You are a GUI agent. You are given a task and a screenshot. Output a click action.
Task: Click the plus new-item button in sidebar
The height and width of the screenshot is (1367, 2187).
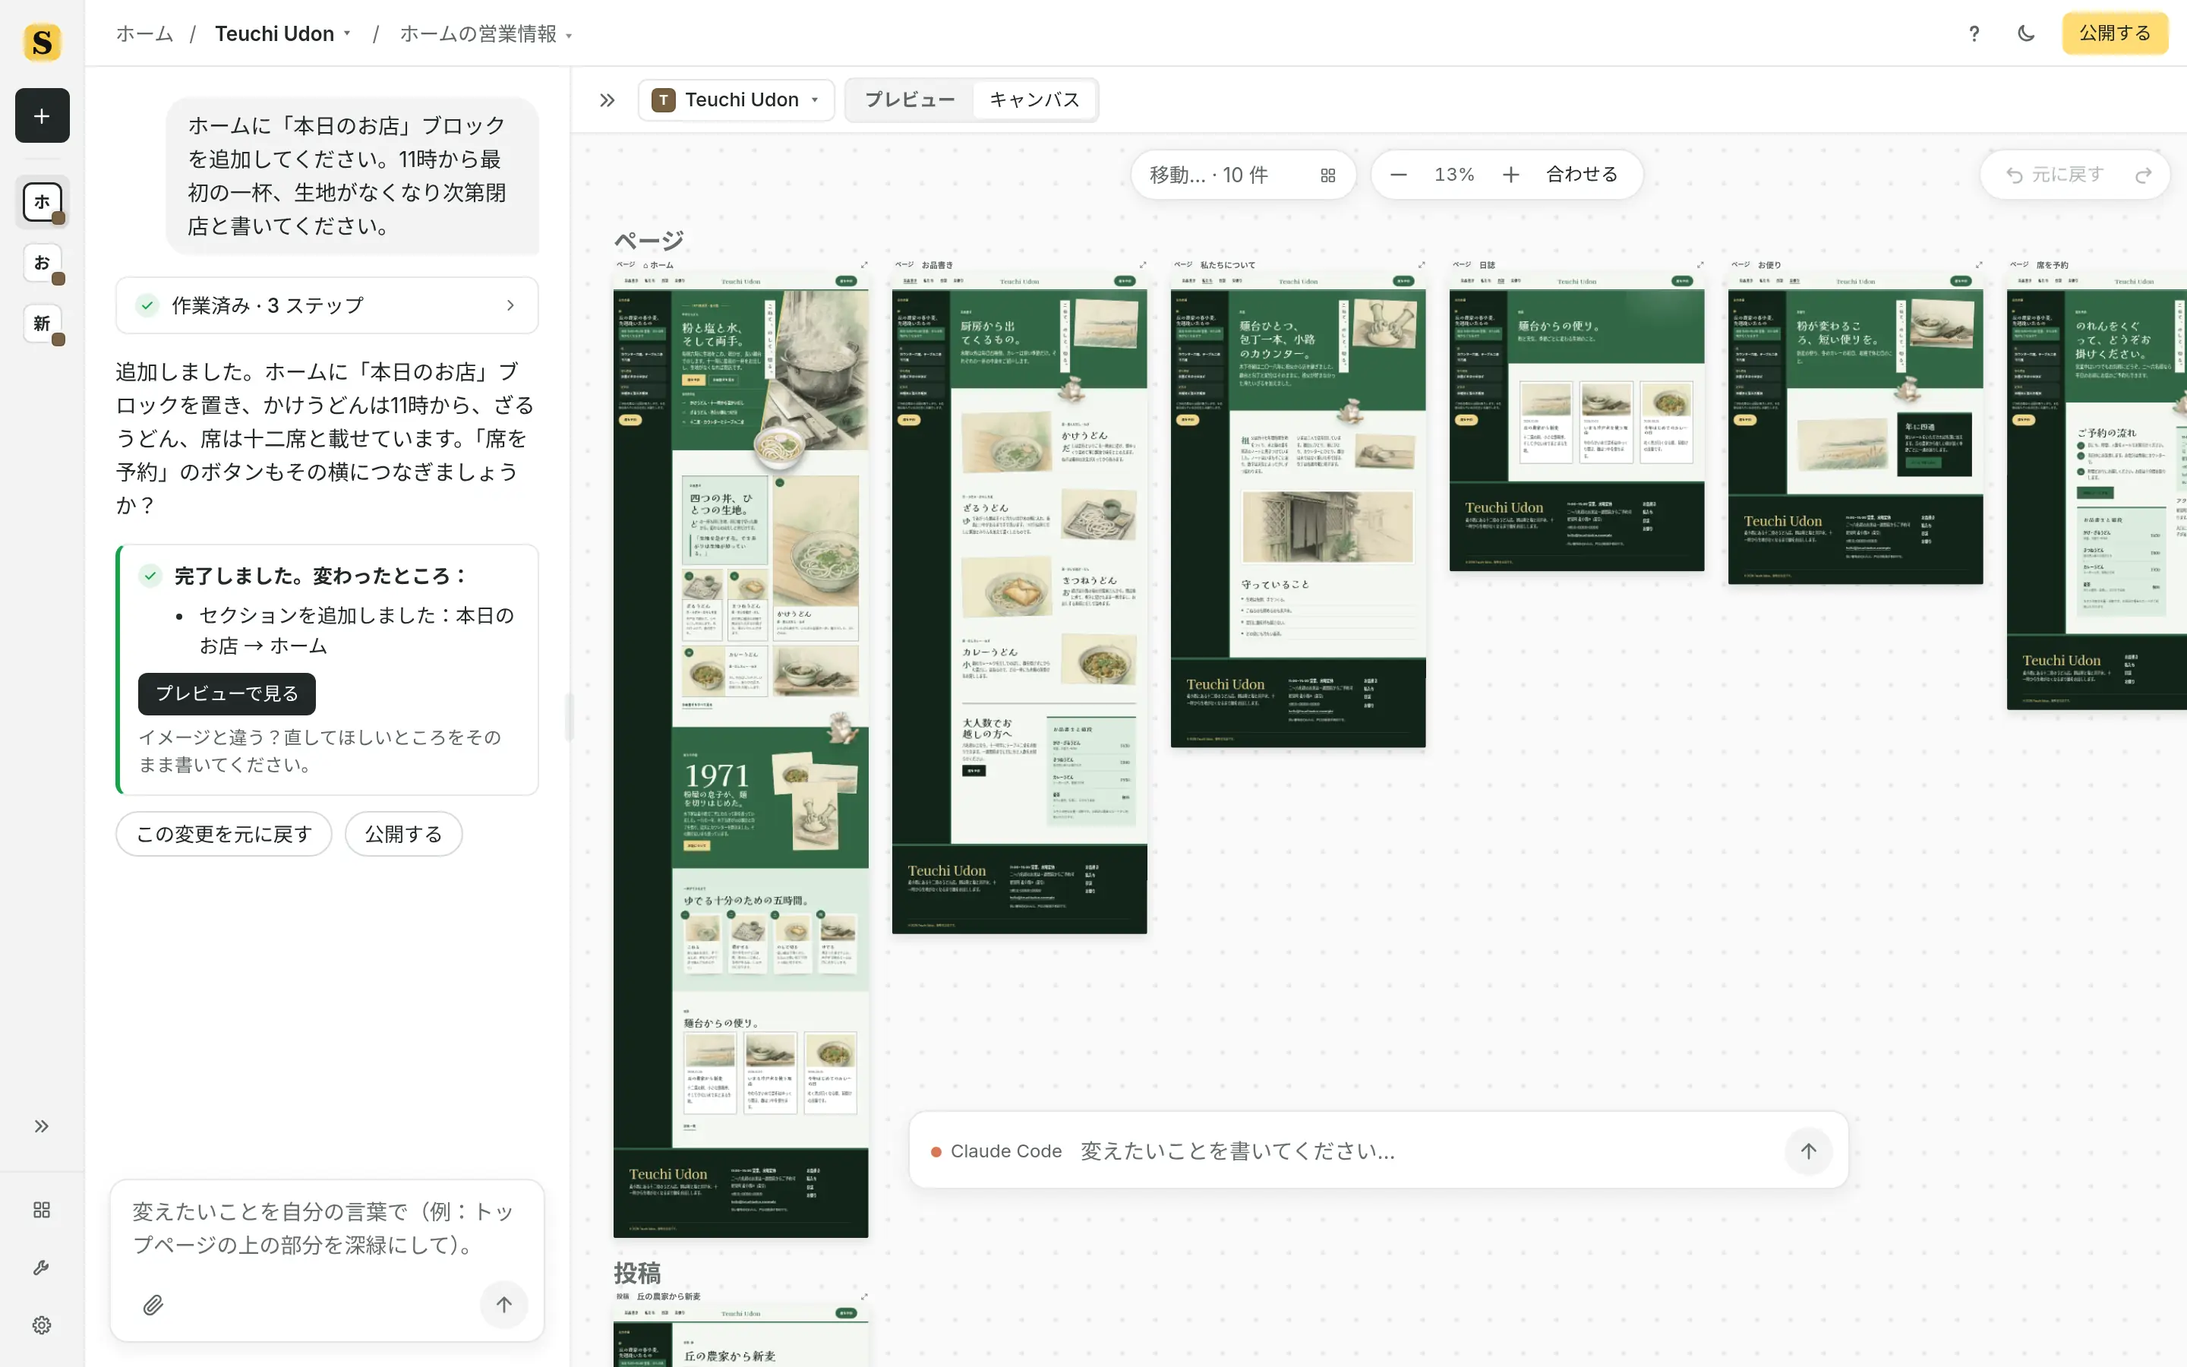click(42, 115)
